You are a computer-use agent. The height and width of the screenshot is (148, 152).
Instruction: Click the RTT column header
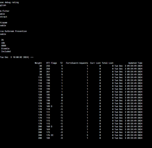(x=48, y=63)
